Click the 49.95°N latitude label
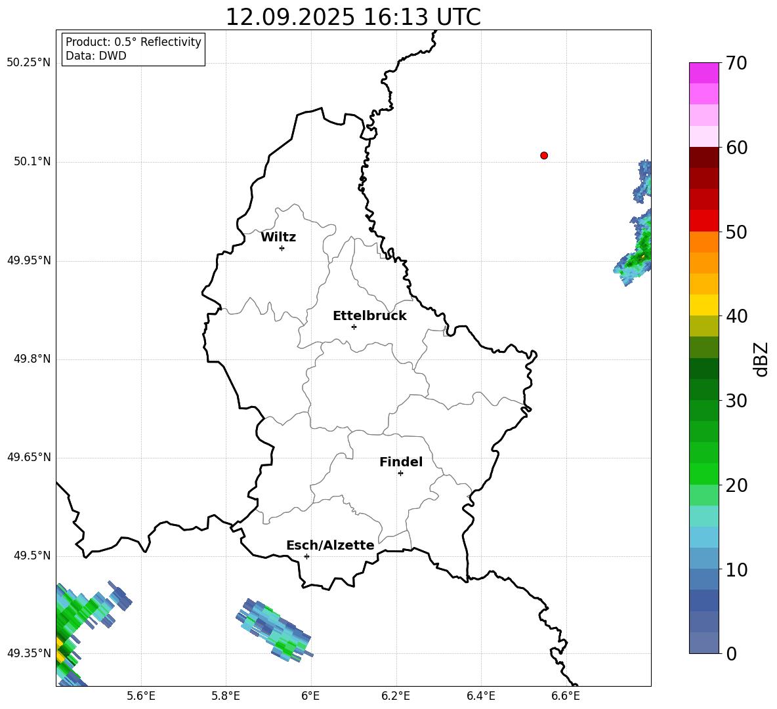Screen dimensions: 777x709 pyautogui.click(x=29, y=260)
